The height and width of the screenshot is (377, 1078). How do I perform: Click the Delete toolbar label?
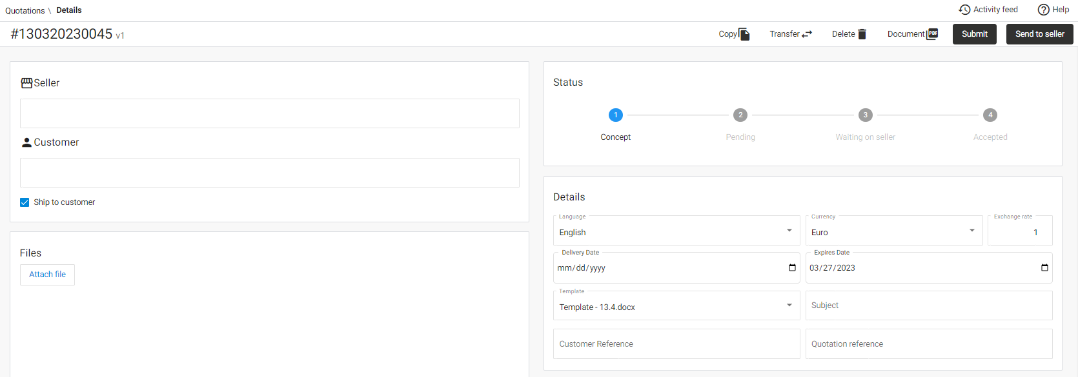click(x=844, y=34)
